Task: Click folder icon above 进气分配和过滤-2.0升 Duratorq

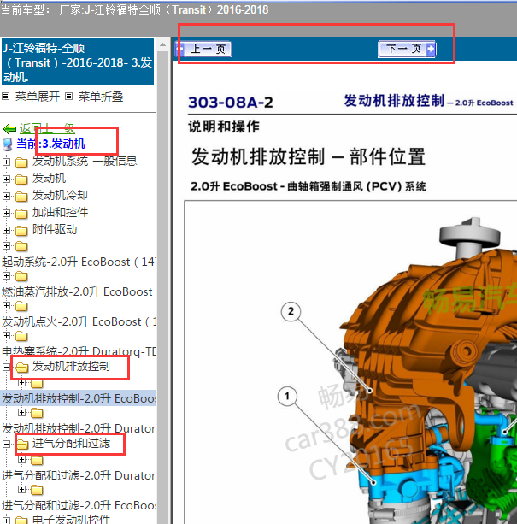Action: (37, 461)
